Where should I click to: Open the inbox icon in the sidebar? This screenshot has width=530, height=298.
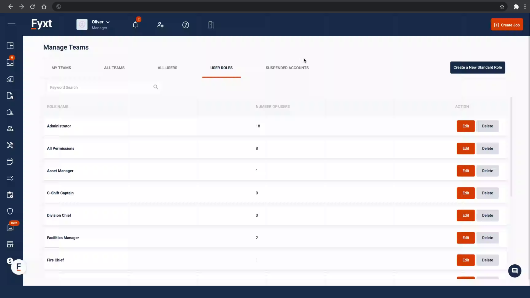click(x=10, y=62)
